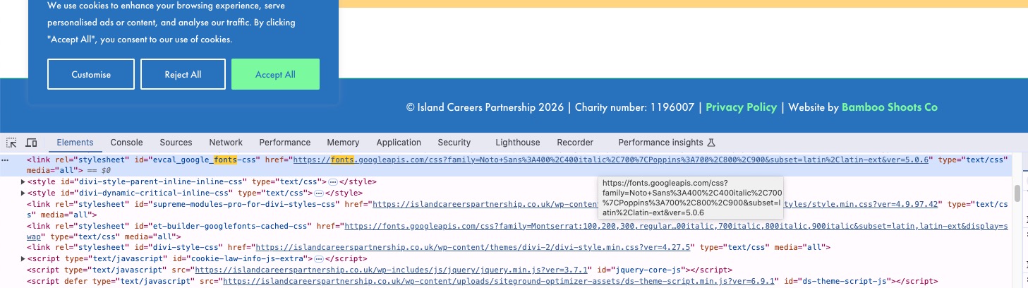Activate the inspect element picker icon
Screen dimensions: 1028x288
point(12,143)
